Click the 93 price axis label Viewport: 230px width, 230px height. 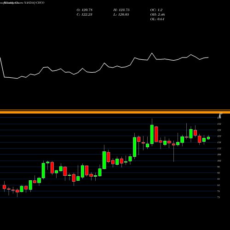click(x=219, y=173)
